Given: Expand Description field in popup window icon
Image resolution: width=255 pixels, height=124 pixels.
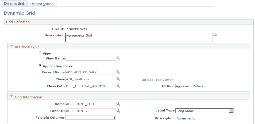Looking at the screenshot, I should point(215,35).
